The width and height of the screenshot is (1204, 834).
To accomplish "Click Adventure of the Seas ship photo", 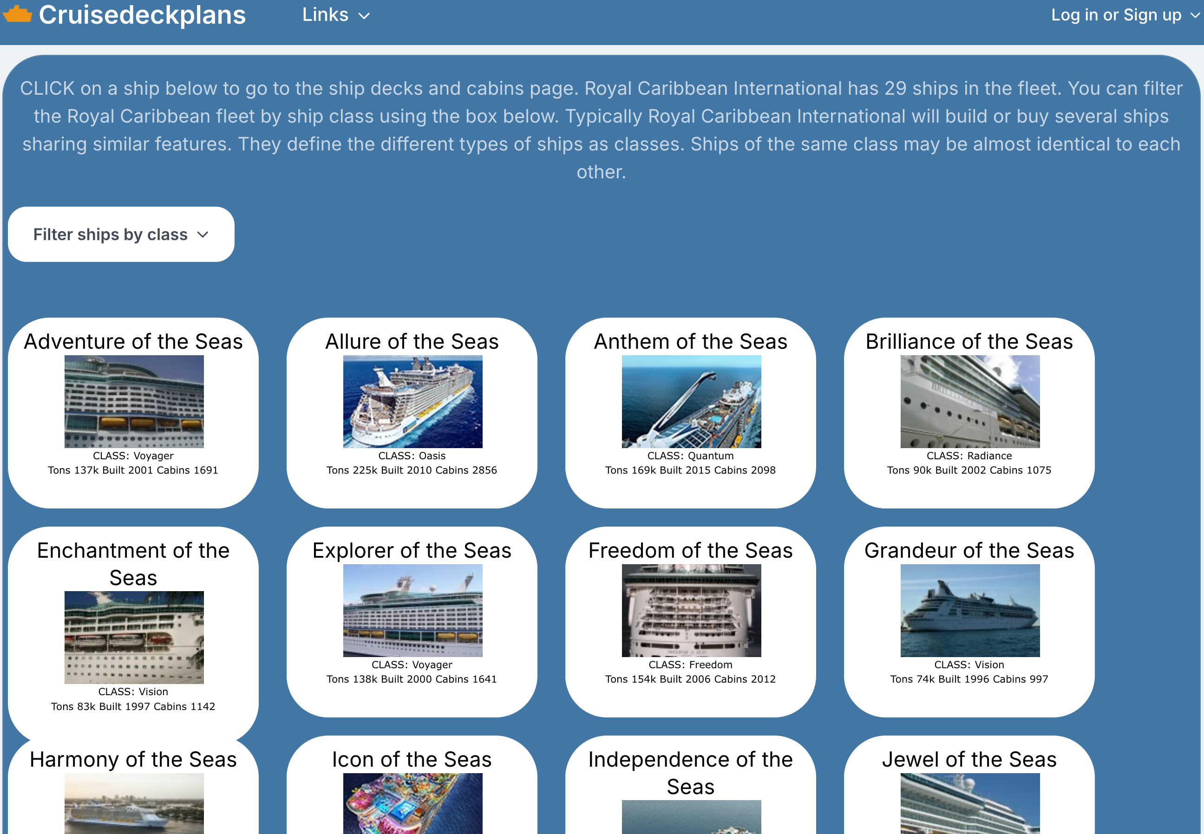I will (134, 401).
